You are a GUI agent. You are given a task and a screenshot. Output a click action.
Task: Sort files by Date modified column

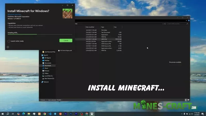(x=90, y=27)
